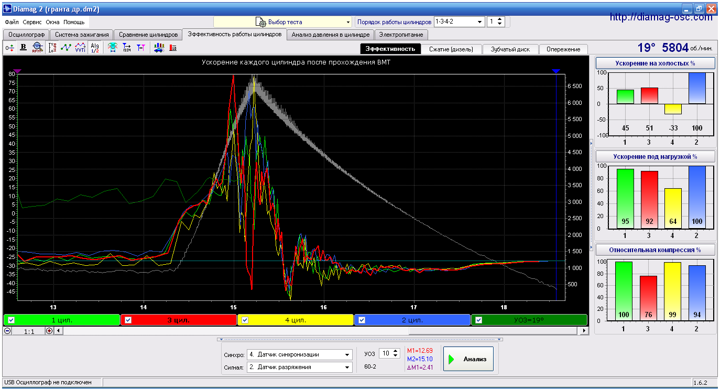Click the zoom out minus icon

[x=7, y=331]
